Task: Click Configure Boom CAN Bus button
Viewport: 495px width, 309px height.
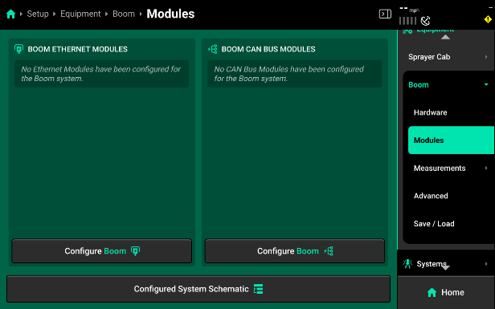Action: [295, 251]
